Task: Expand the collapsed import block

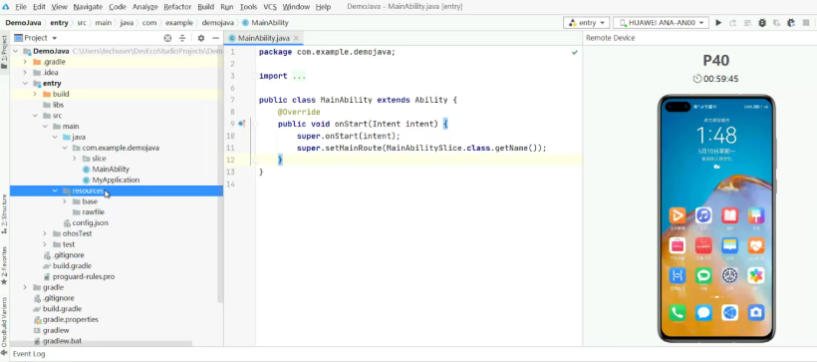Action: coord(255,76)
